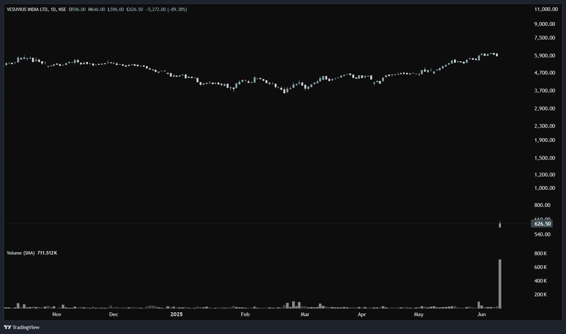Click the 7,500.00 price axis label
This screenshot has height=334, width=566.
[x=545, y=38]
